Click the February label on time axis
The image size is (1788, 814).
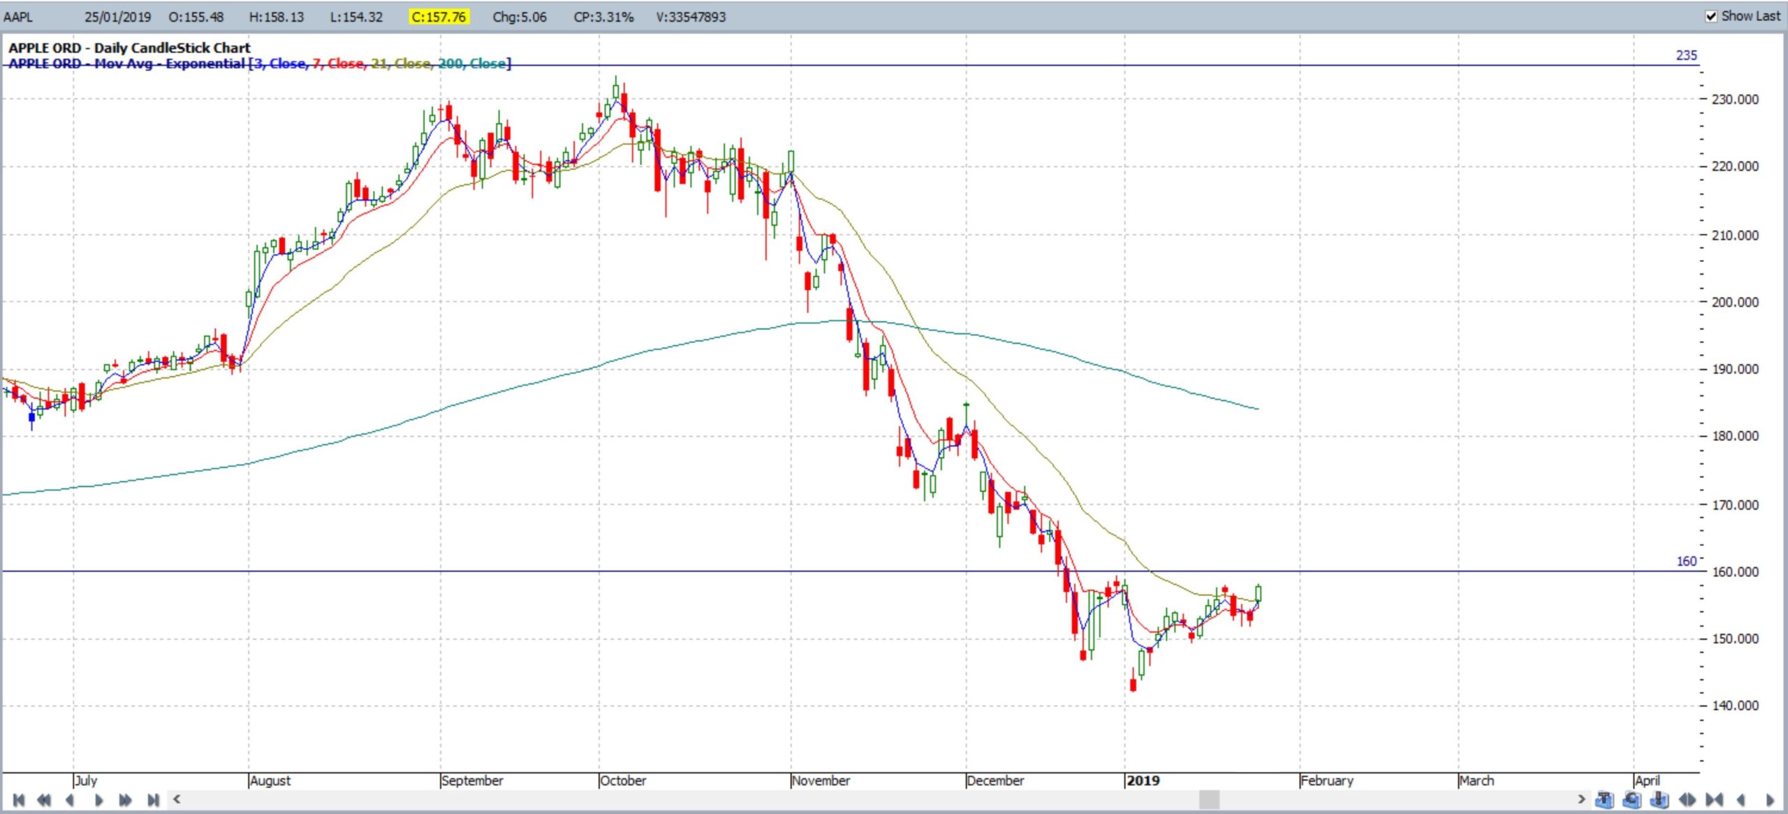[1327, 780]
